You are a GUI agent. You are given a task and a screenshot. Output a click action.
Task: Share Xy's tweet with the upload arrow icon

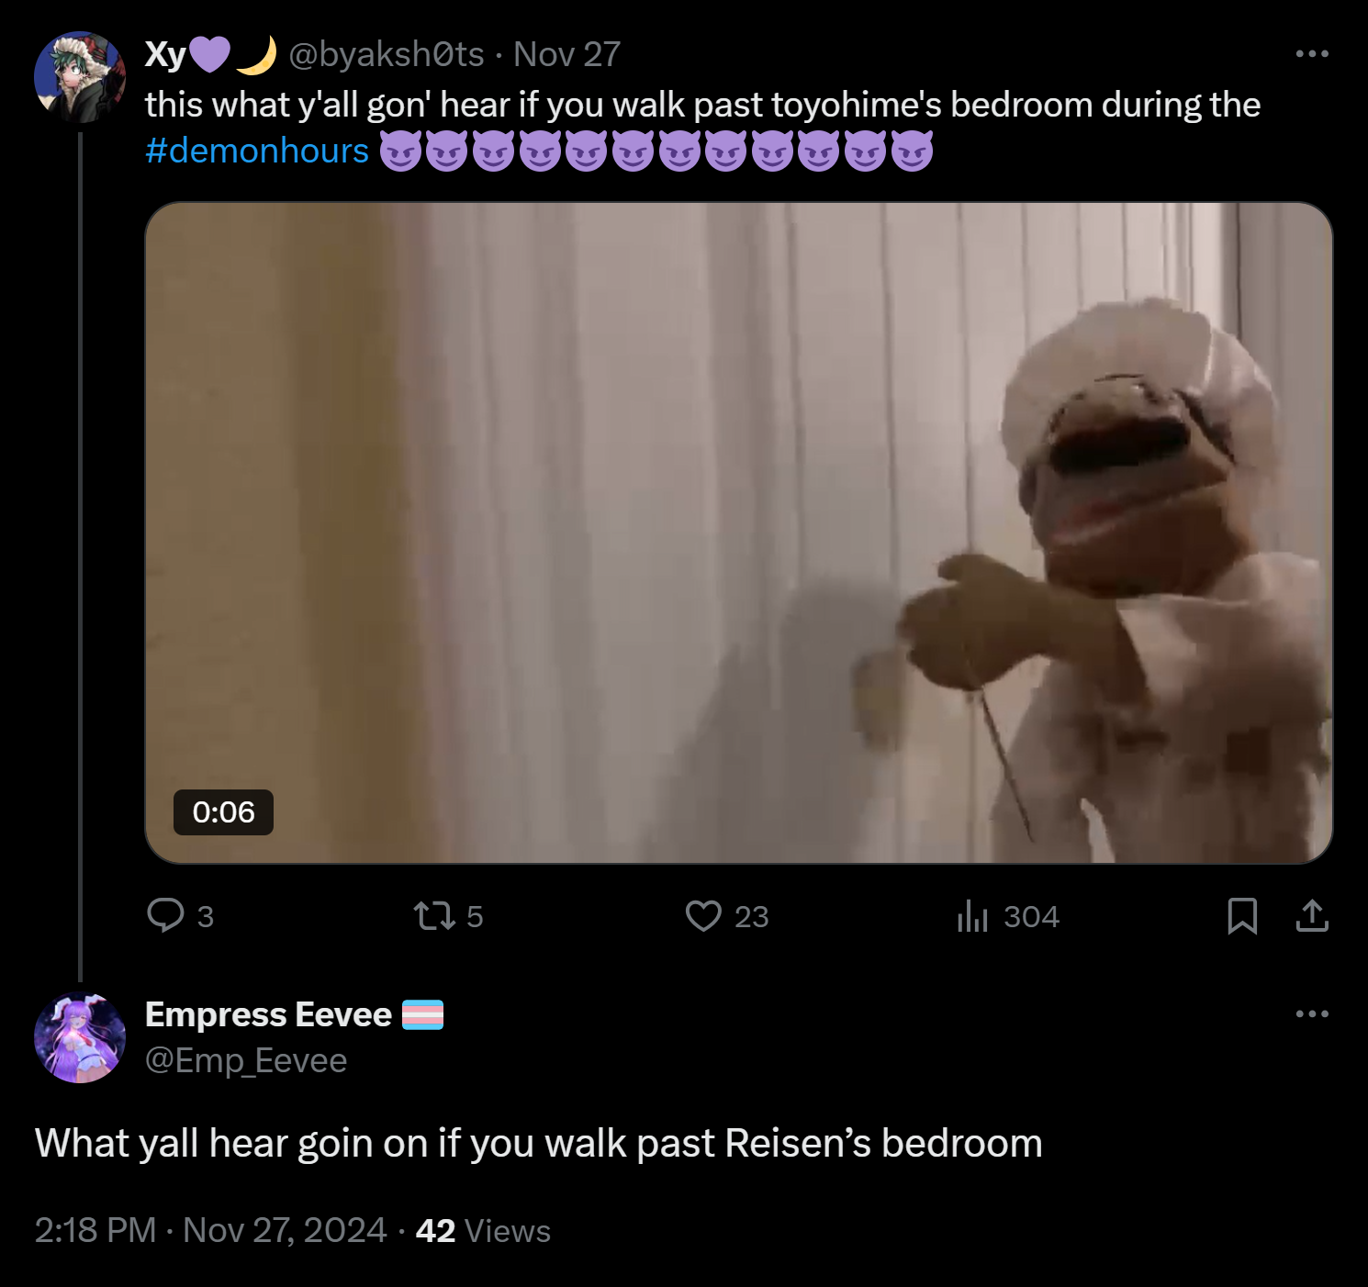(x=1312, y=915)
